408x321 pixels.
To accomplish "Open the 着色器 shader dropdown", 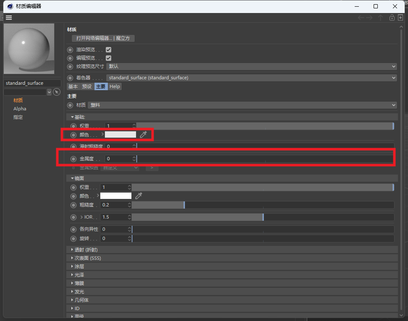I will [x=250, y=78].
